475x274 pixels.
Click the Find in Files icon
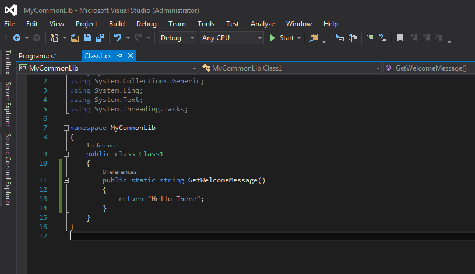coord(314,38)
